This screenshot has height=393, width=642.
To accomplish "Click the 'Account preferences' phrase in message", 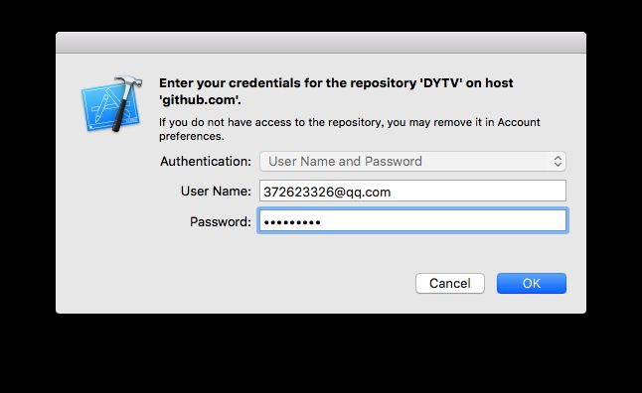I will point(350,129).
